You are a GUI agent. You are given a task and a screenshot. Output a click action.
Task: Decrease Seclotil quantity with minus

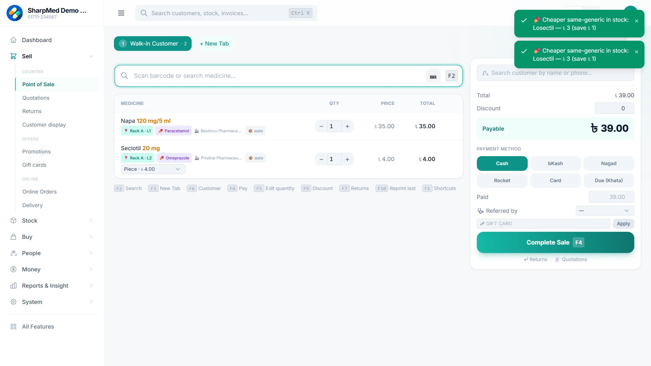(321, 159)
